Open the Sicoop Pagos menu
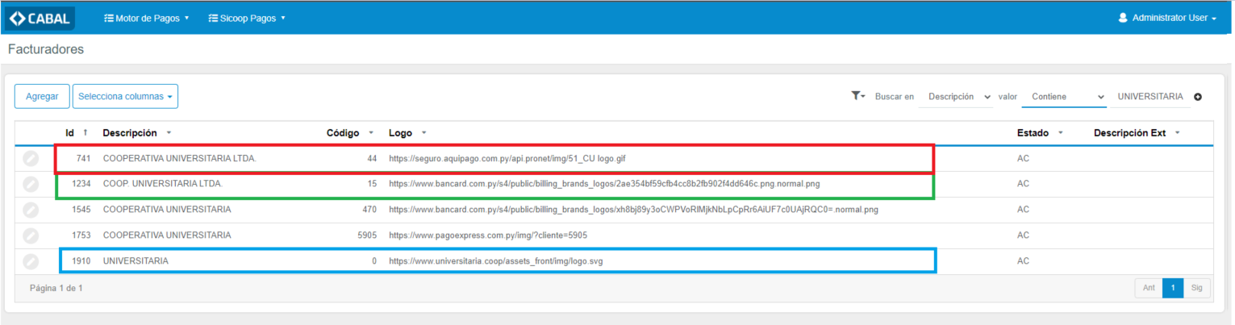This screenshot has height=325, width=1235. (x=247, y=18)
